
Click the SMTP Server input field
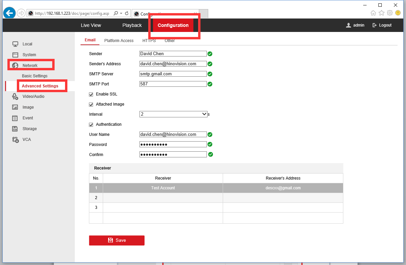[173, 74]
